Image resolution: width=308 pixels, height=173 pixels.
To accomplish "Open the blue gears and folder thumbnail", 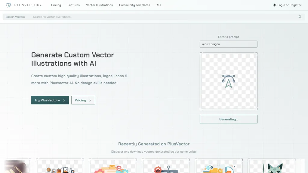I will click(x=219, y=166).
